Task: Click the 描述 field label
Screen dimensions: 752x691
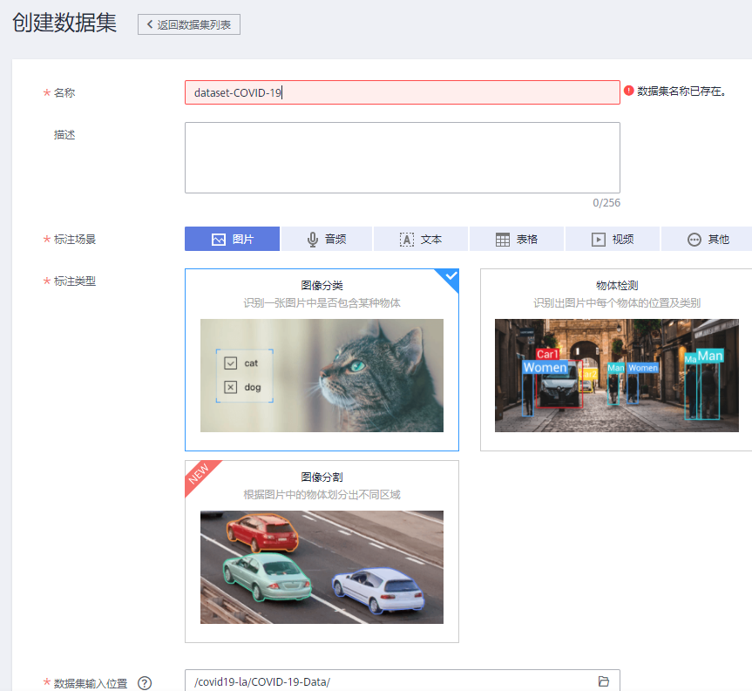Action: click(64, 135)
